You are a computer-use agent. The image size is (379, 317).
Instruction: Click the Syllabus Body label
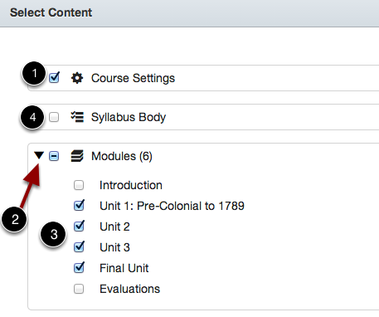129,117
